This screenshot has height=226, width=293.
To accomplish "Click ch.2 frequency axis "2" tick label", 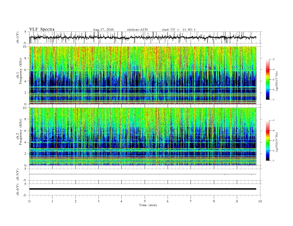I will tap(26, 154).
